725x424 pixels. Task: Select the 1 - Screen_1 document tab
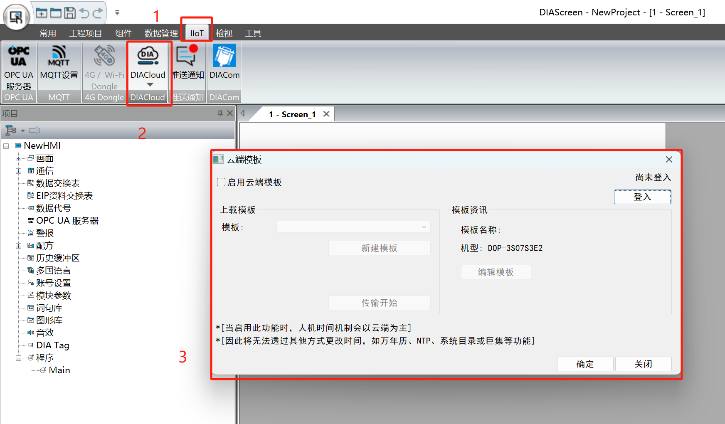coord(292,114)
